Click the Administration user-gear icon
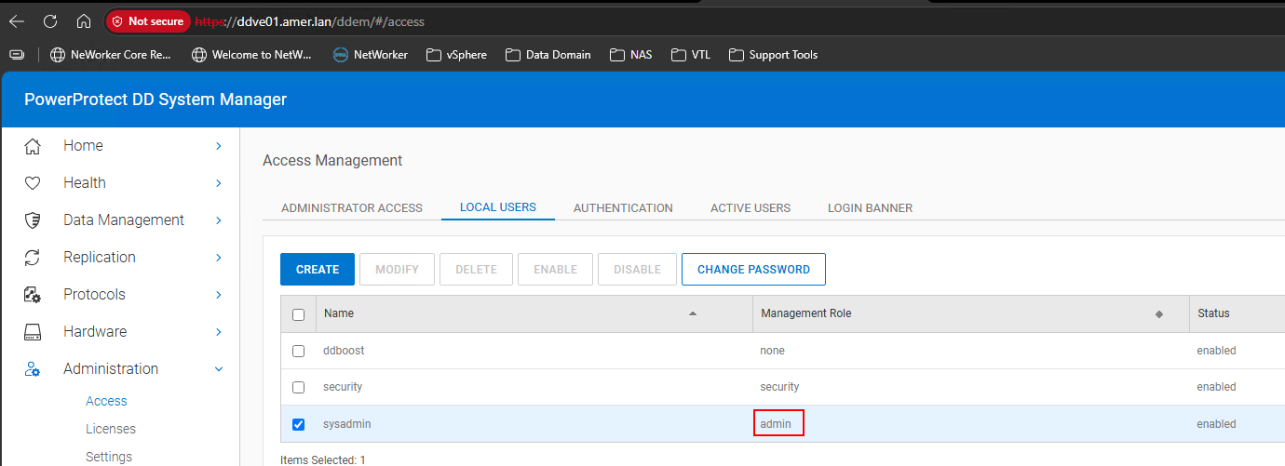 click(x=33, y=369)
